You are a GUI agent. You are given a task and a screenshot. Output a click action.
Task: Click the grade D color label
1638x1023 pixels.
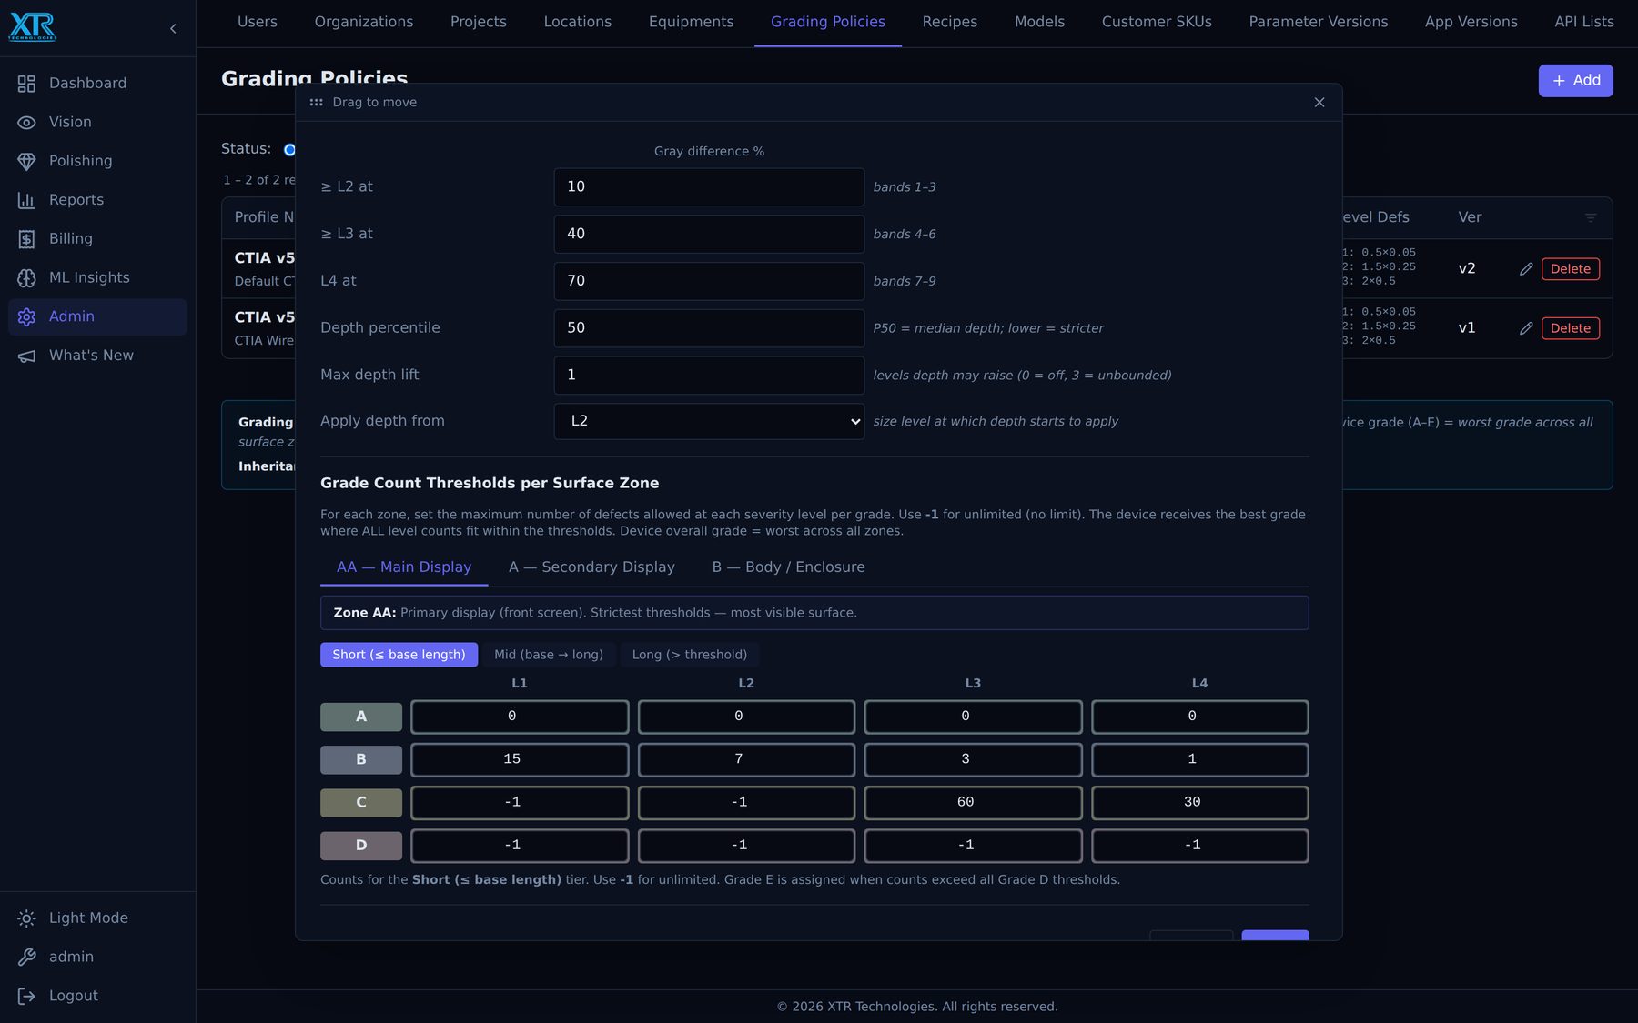tap(361, 847)
